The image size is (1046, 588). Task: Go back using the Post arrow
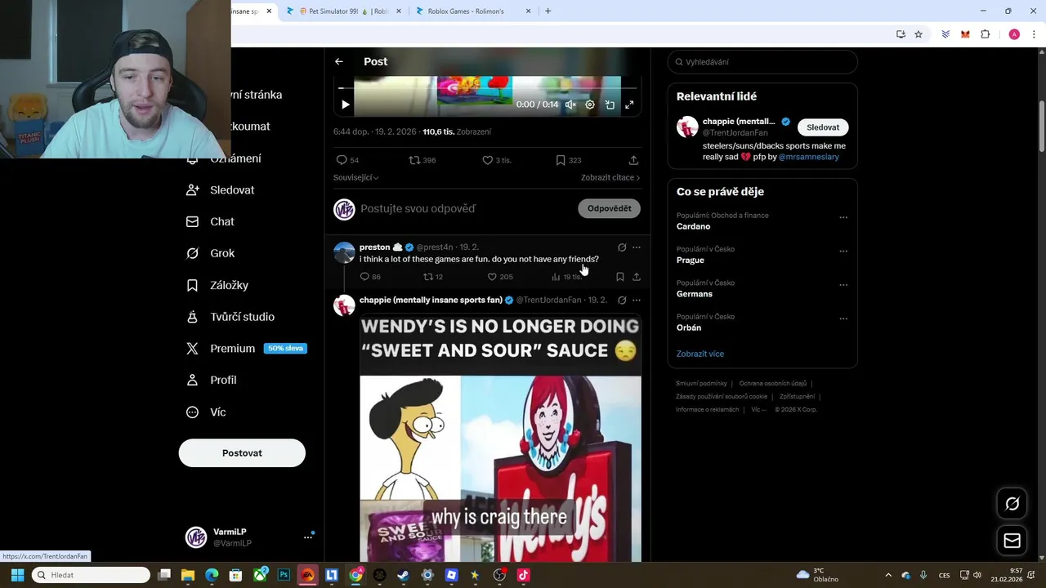pos(339,61)
